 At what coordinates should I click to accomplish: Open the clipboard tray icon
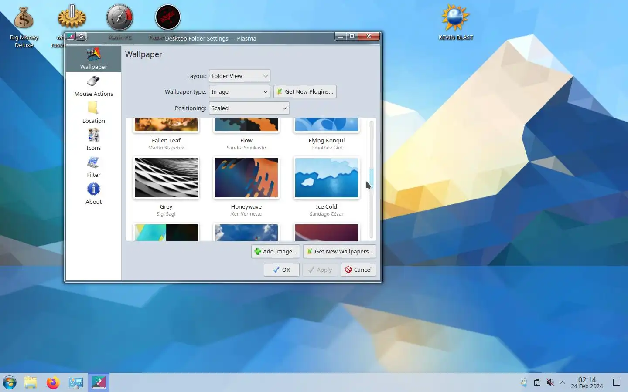click(x=537, y=382)
